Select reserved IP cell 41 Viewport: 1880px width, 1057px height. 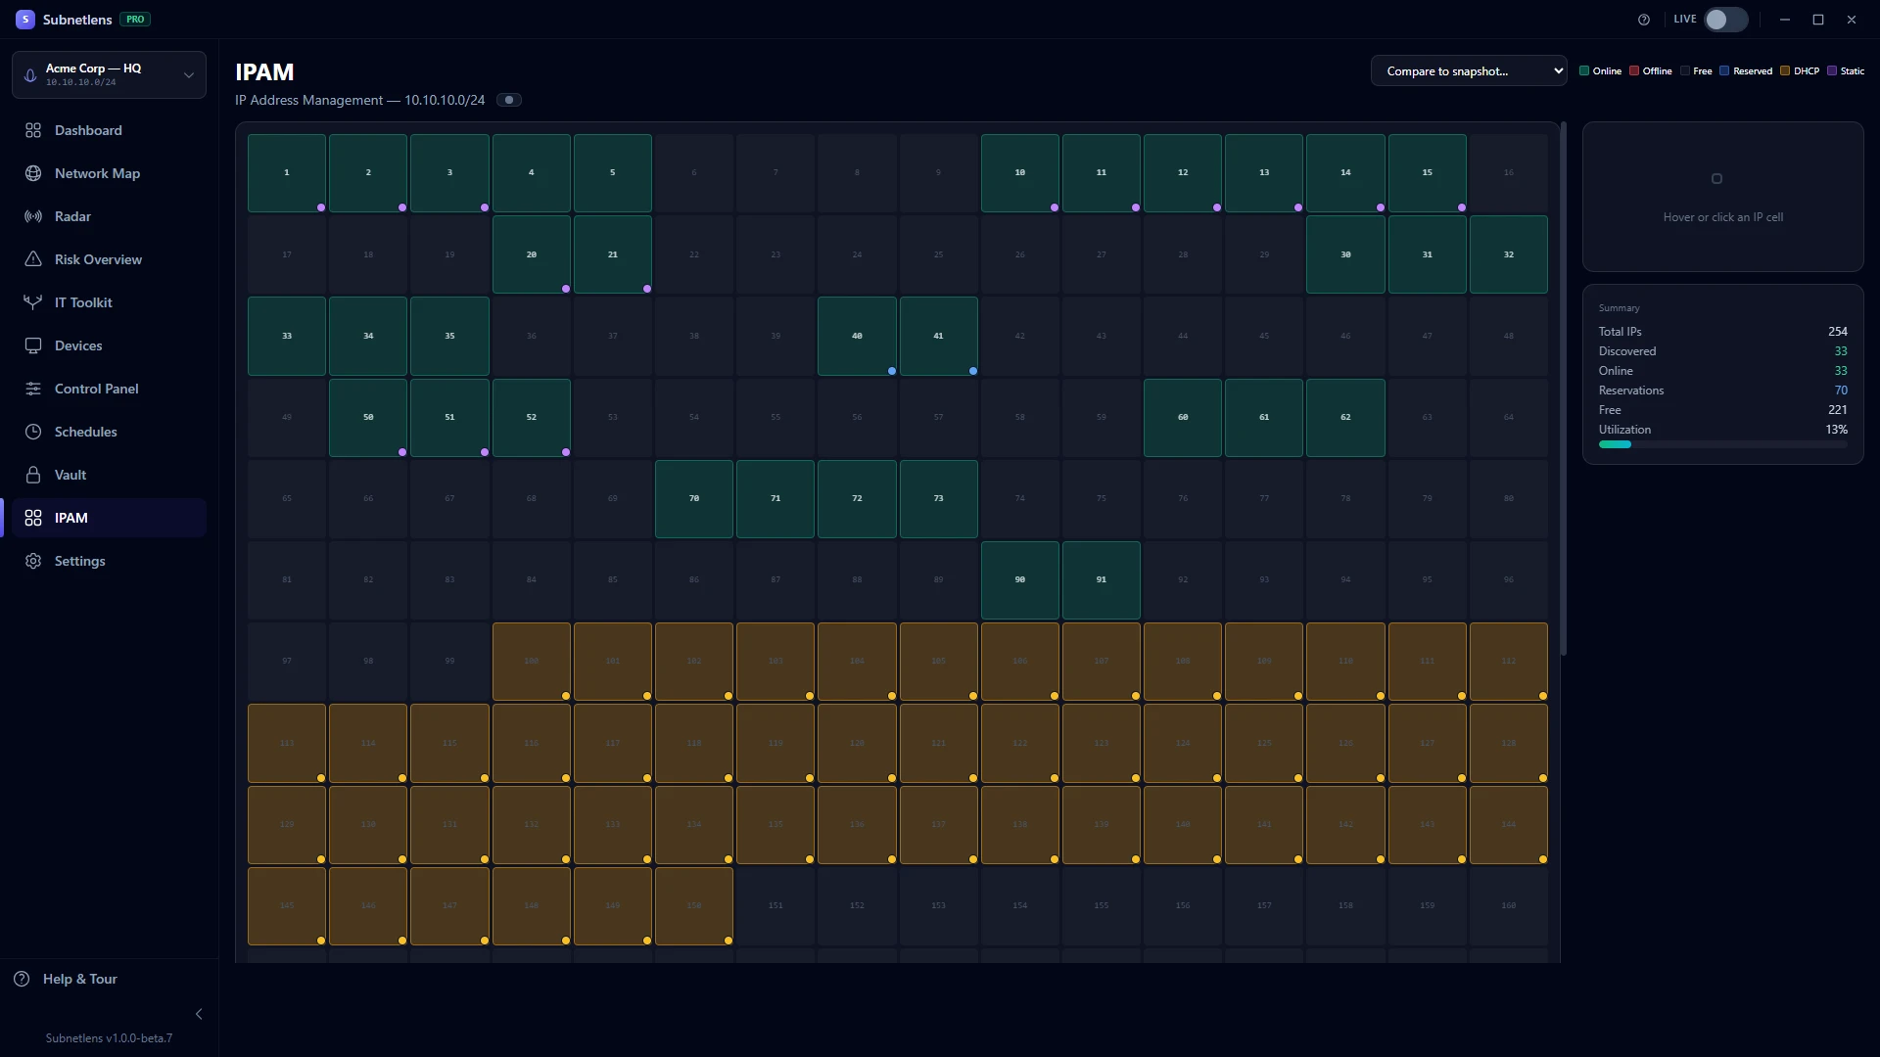click(x=939, y=336)
